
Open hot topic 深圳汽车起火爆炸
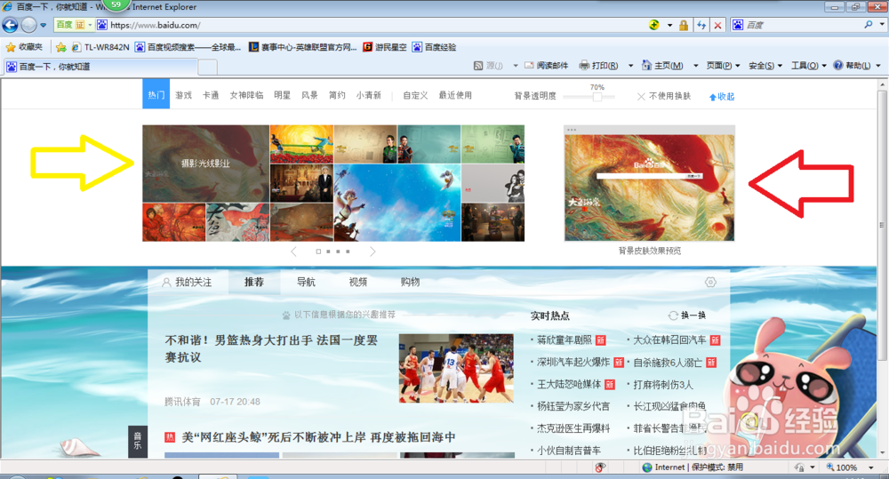[573, 362]
